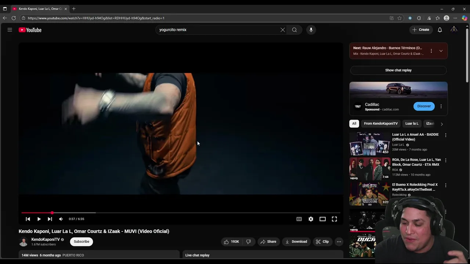Open the KendoKaponiTV channel name link
This screenshot has width=470, height=264.
point(46,239)
